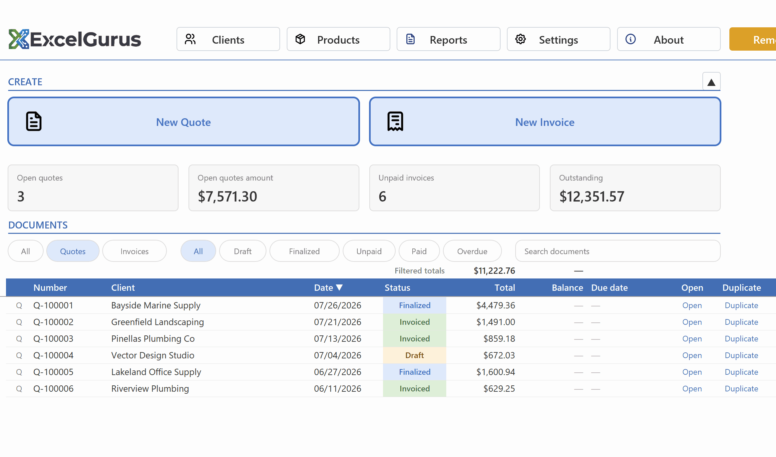Open quote Q-100004 via Open link
Image resolution: width=776 pixels, height=457 pixels.
pyautogui.click(x=692, y=355)
